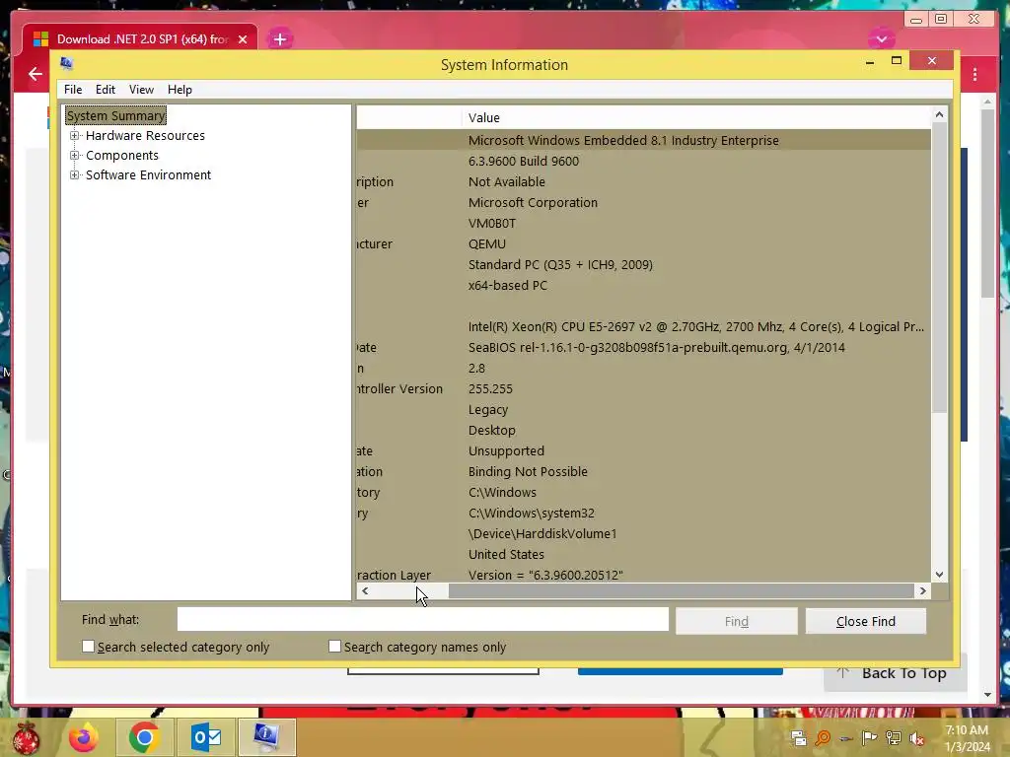
Task: Select the Binding Not Possible value row
Action: point(643,472)
